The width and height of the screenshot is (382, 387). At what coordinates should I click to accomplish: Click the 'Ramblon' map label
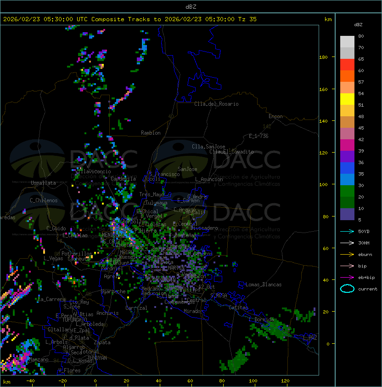(x=151, y=133)
